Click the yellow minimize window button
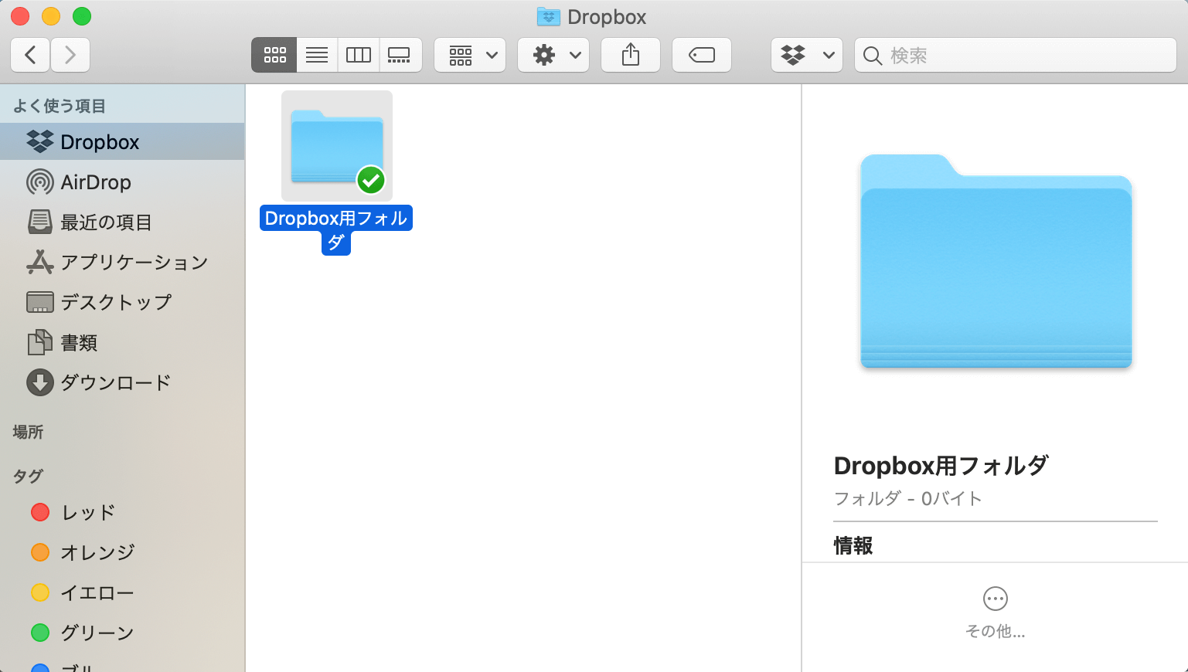This screenshot has width=1188, height=672. click(51, 16)
